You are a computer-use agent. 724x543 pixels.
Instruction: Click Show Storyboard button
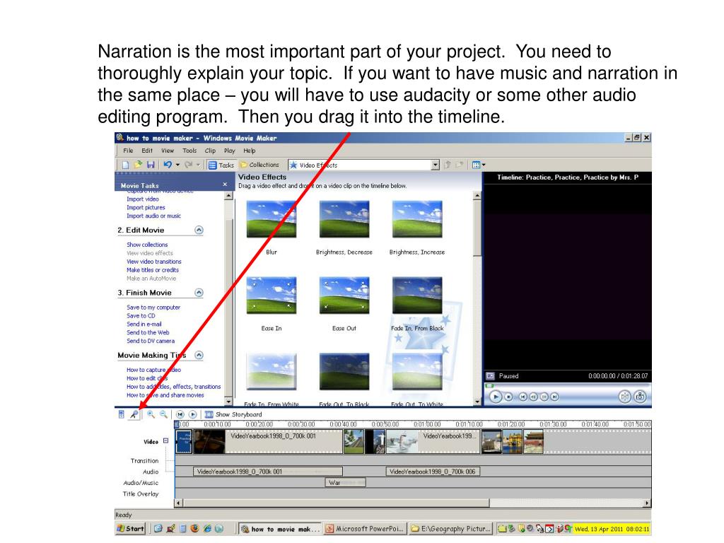pos(233,414)
